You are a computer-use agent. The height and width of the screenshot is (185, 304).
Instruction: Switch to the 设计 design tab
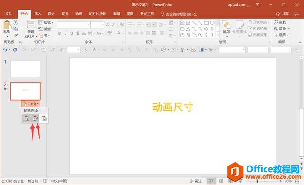(51, 14)
